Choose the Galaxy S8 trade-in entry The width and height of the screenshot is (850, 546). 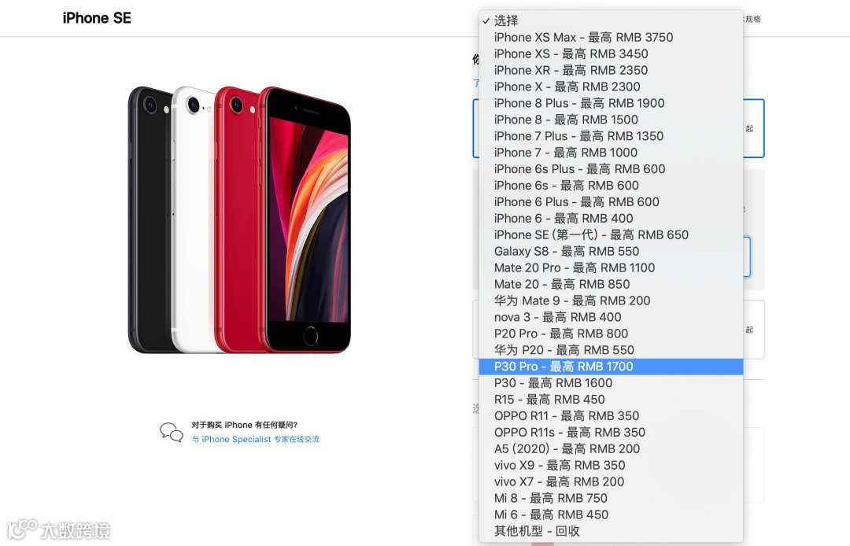coord(611,251)
